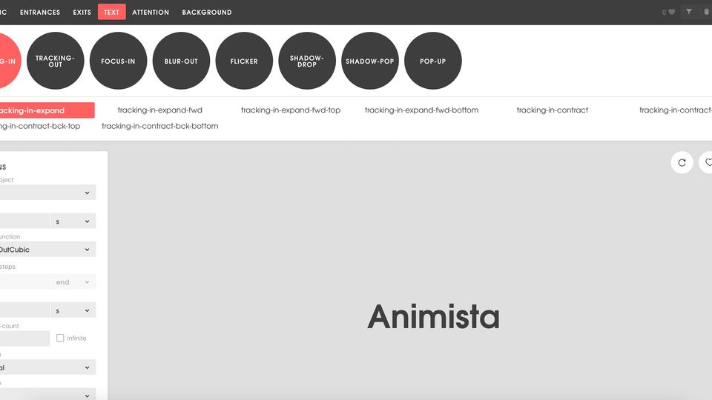Click the trash icon in header
Viewport: 712px width, 400px height.
[706, 12]
